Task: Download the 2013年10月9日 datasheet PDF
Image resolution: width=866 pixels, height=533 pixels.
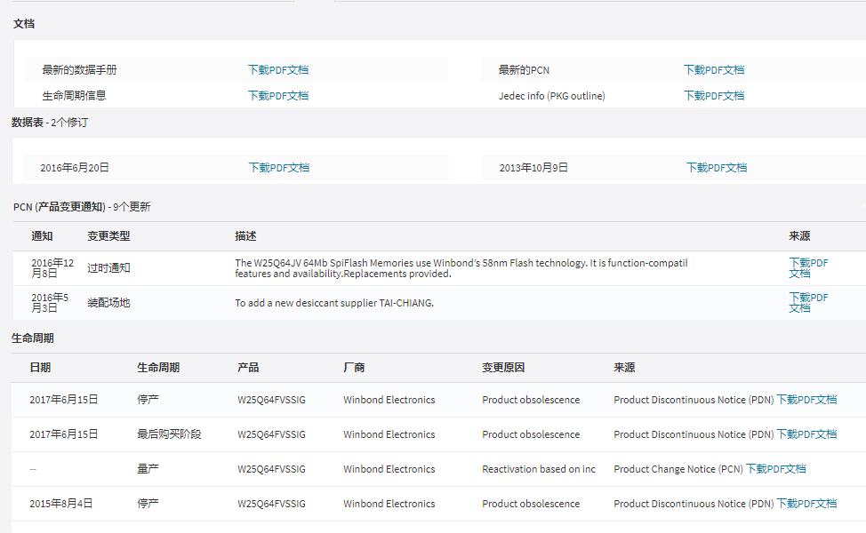Action: click(717, 167)
